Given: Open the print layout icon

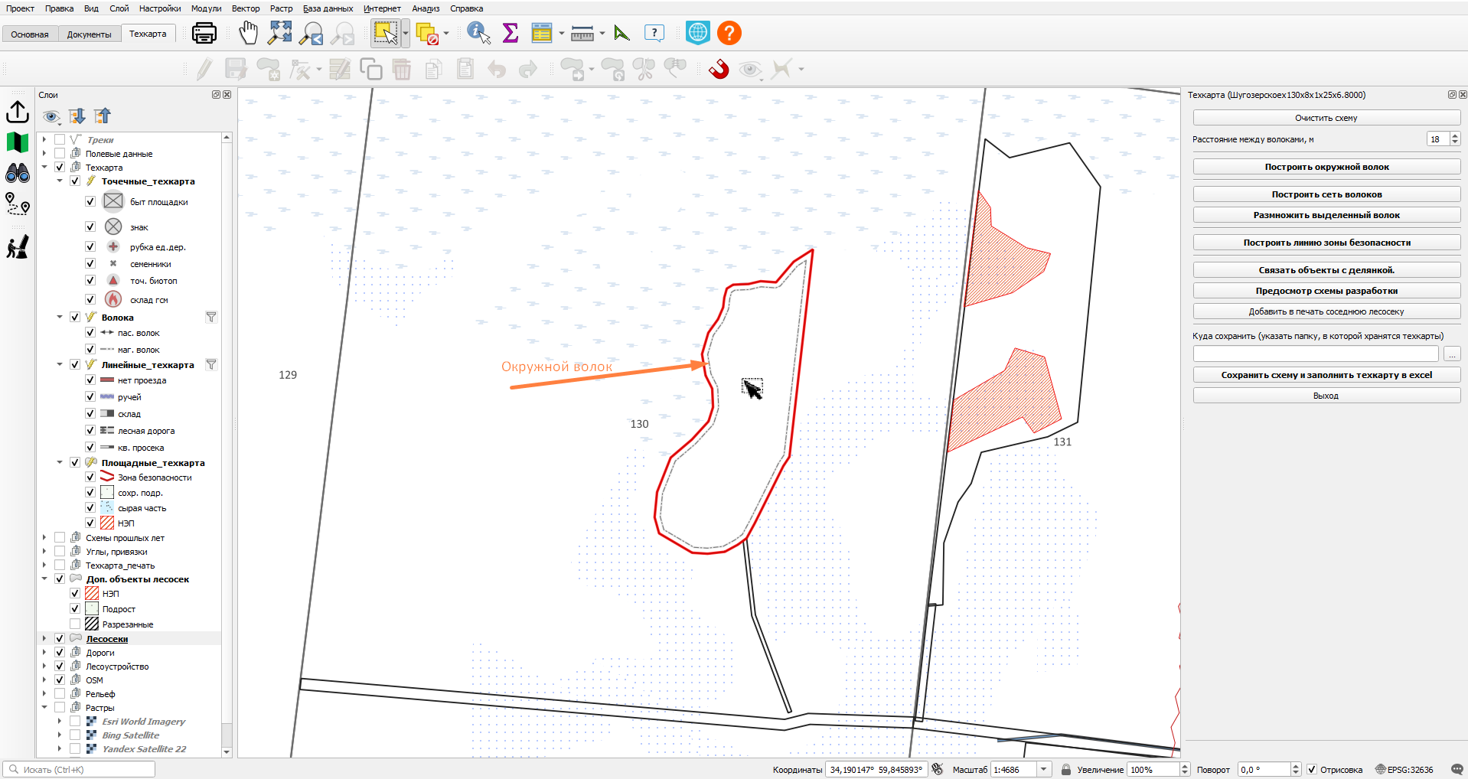Looking at the screenshot, I should click(204, 33).
